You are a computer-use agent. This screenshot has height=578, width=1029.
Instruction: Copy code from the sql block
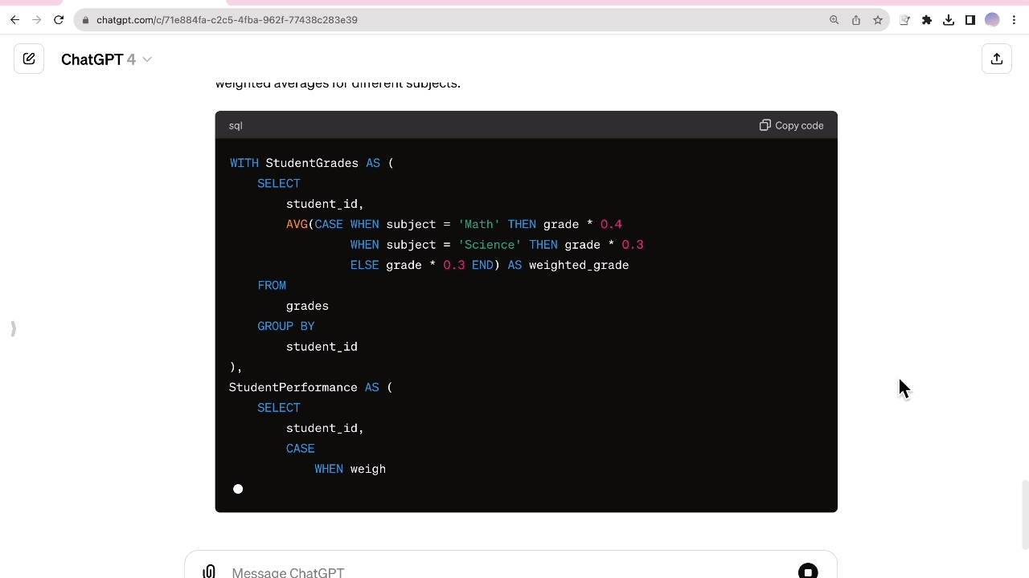[x=792, y=125]
